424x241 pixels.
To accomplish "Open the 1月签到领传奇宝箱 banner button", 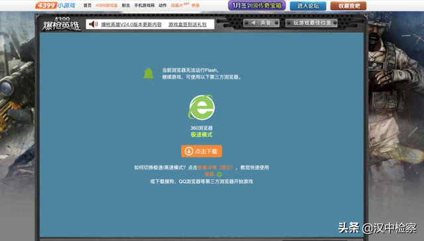I will coord(257,6).
